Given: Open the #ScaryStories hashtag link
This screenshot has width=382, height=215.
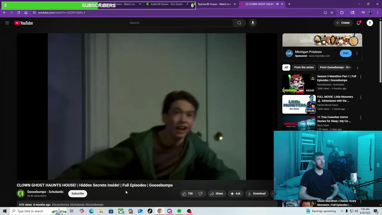Looking at the screenshot, I should click(x=60, y=205).
